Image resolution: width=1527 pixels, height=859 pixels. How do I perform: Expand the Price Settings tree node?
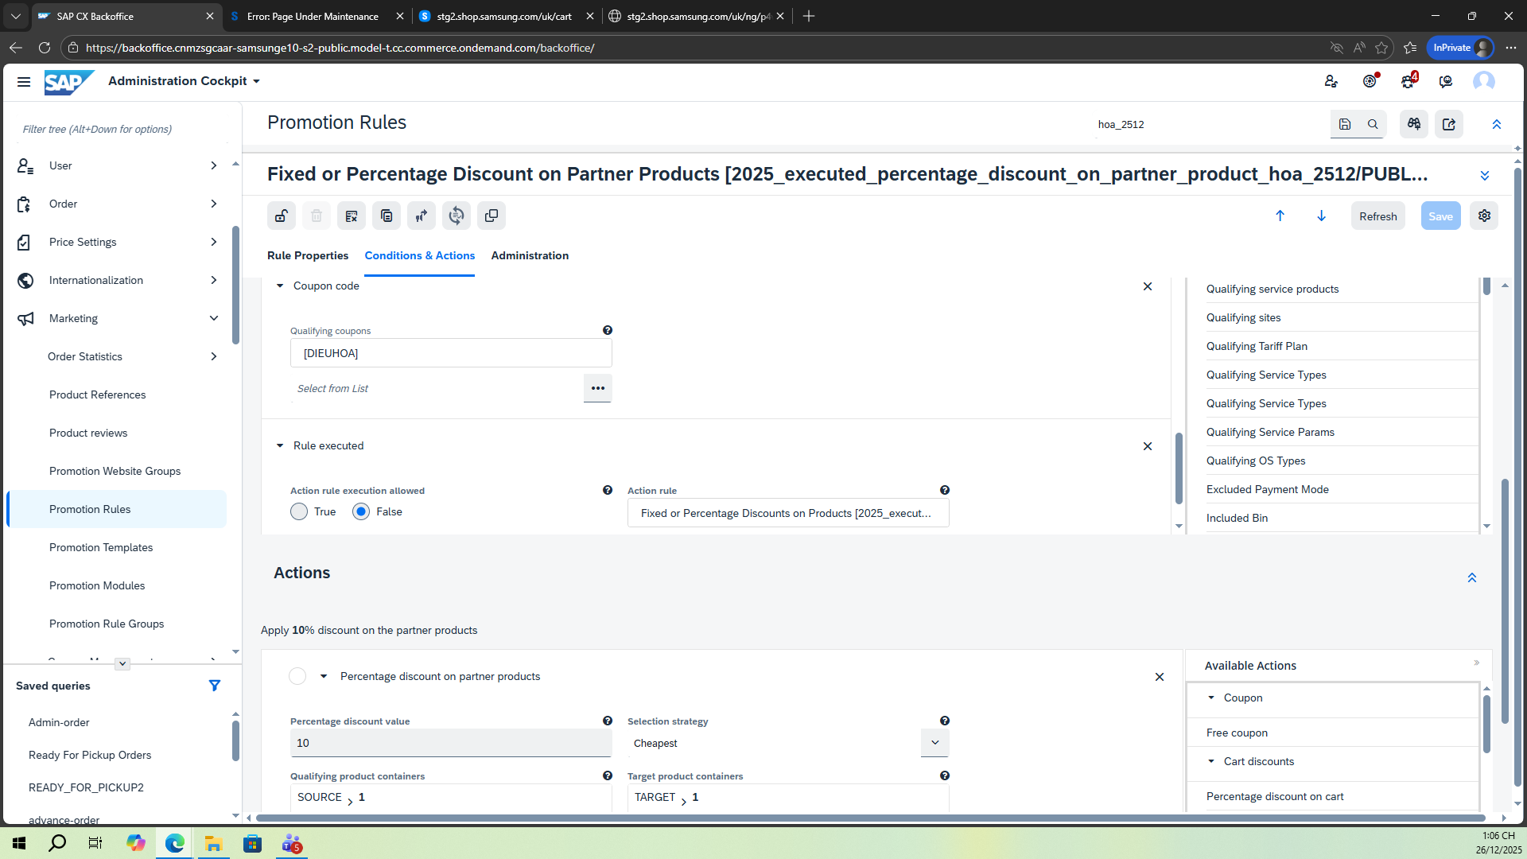tap(213, 242)
